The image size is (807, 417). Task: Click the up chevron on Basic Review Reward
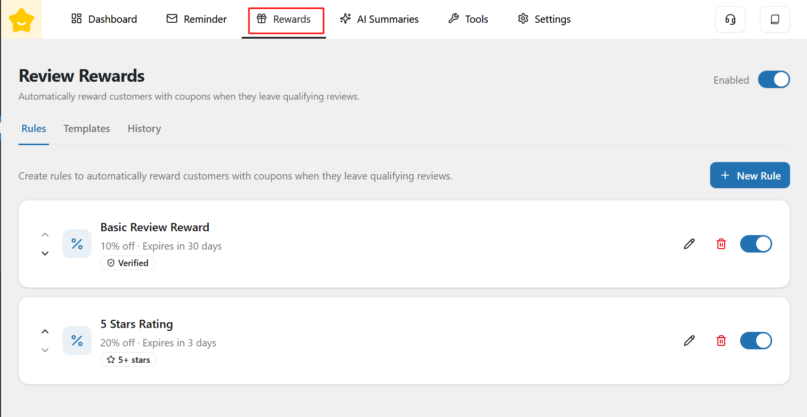pos(45,235)
